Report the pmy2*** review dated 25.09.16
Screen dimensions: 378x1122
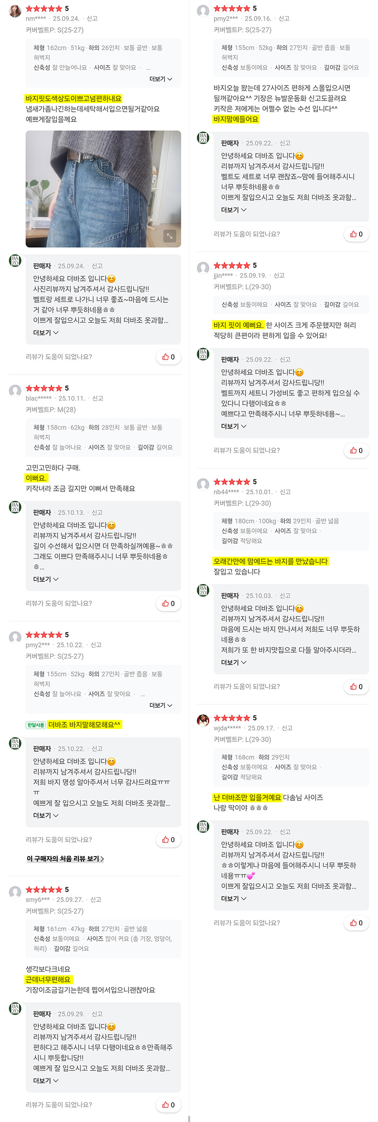click(x=284, y=18)
